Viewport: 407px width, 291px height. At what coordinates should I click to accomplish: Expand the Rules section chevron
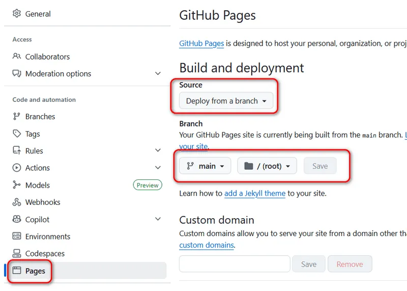pyautogui.click(x=158, y=151)
